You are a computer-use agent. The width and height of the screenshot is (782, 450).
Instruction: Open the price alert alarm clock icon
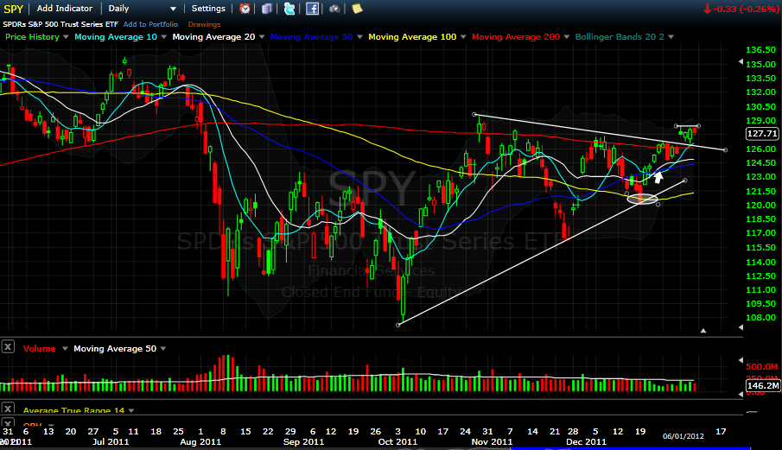pos(245,9)
